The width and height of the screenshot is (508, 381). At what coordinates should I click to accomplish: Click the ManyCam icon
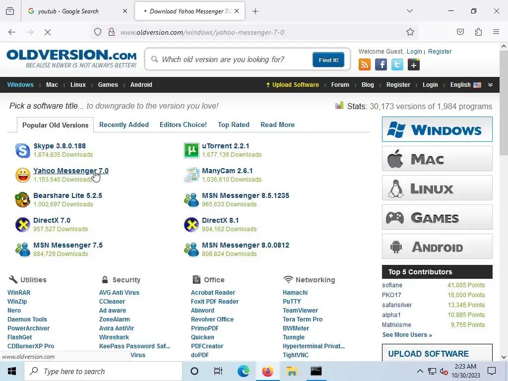tap(191, 175)
